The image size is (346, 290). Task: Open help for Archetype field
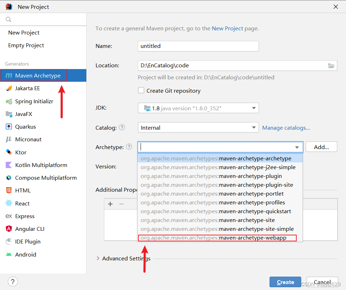pyautogui.click(x=129, y=147)
